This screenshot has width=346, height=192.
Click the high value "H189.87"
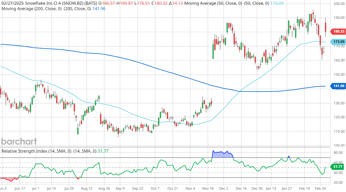point(125,3)
